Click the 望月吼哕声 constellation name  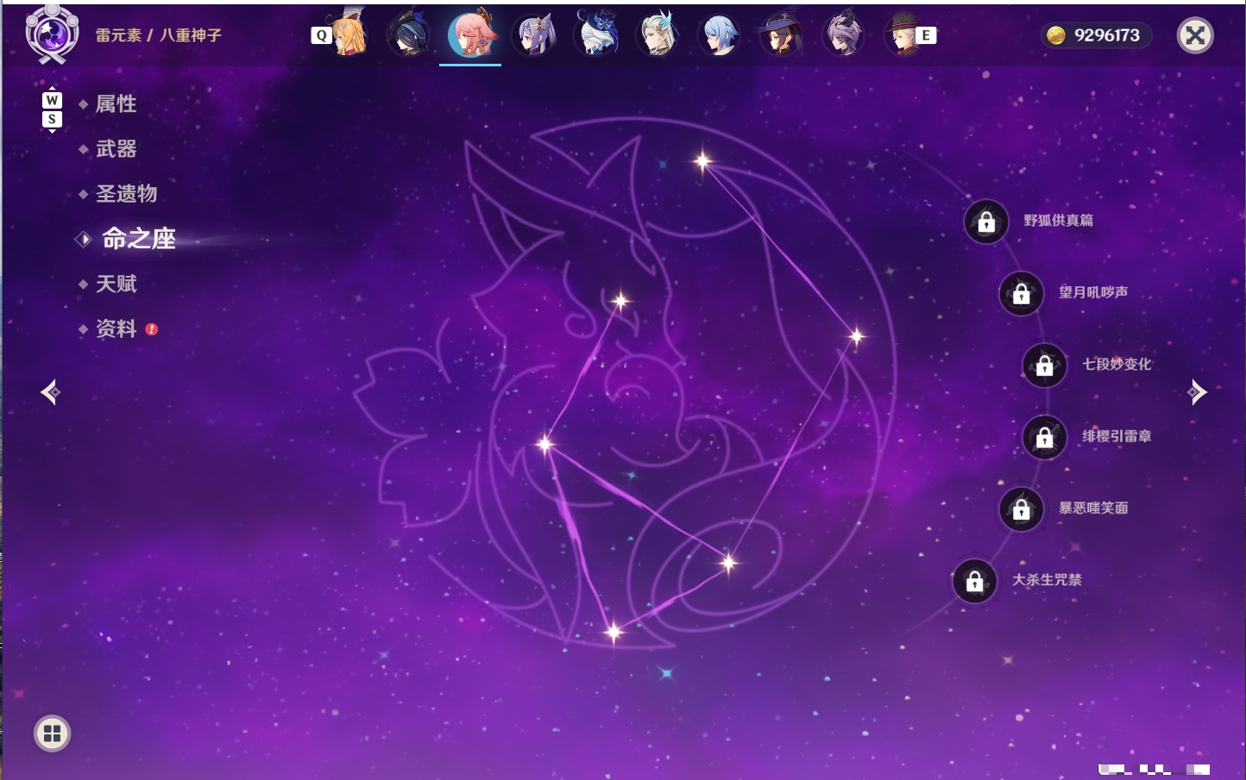[x=1093, y=292]
